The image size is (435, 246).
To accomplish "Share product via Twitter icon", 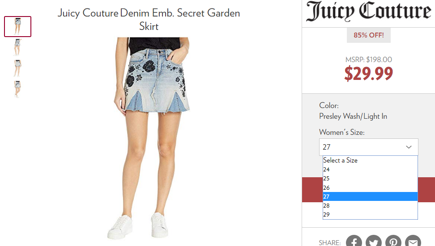I will click(373, 241).
